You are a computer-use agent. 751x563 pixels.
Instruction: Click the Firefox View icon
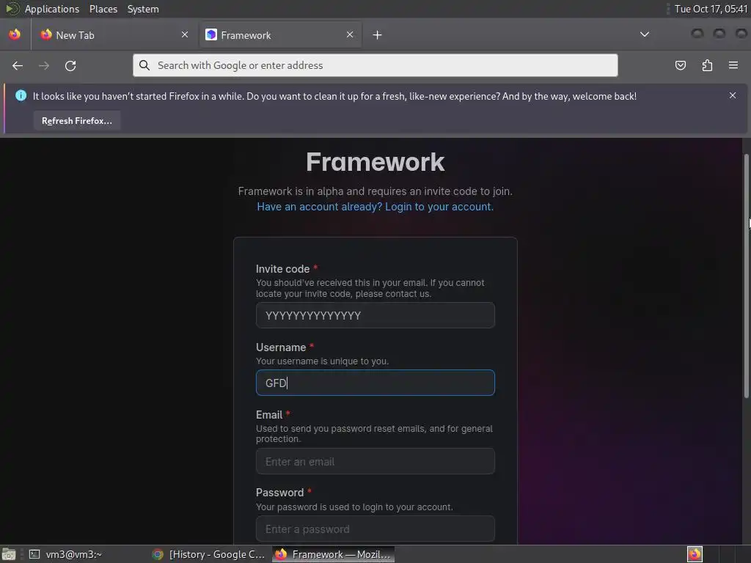pos(15,34)
